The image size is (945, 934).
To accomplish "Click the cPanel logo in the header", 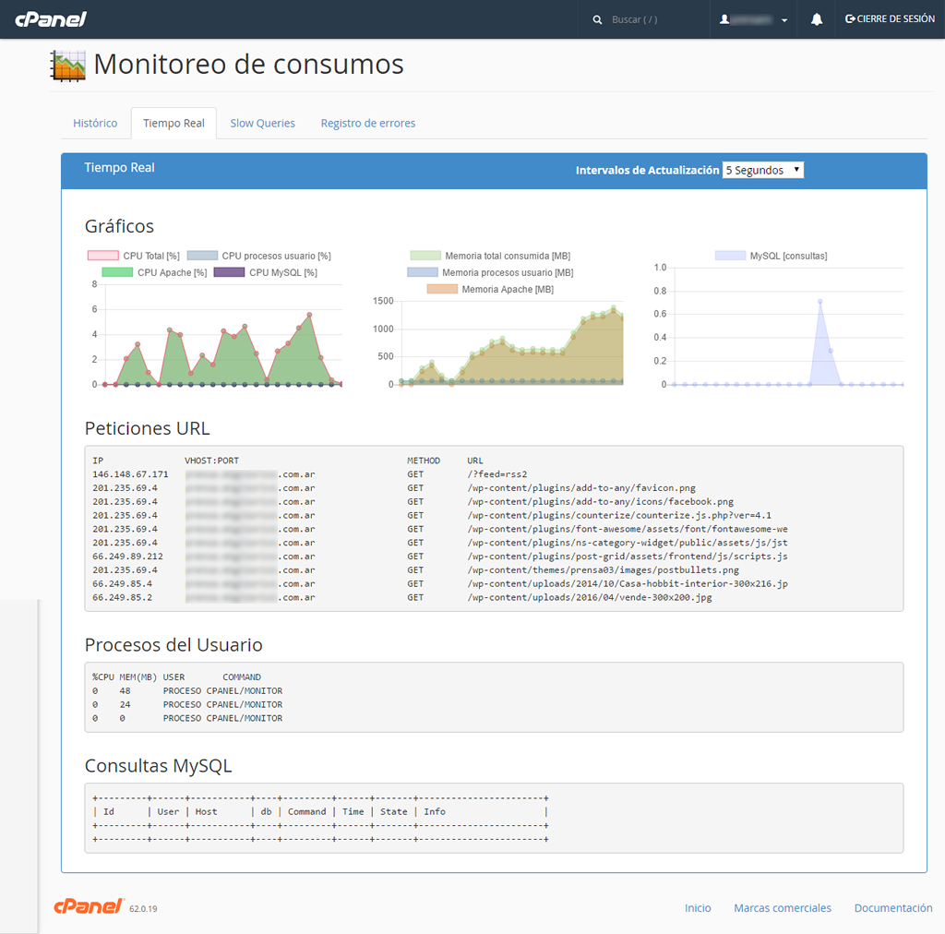I will click(51, 19).
